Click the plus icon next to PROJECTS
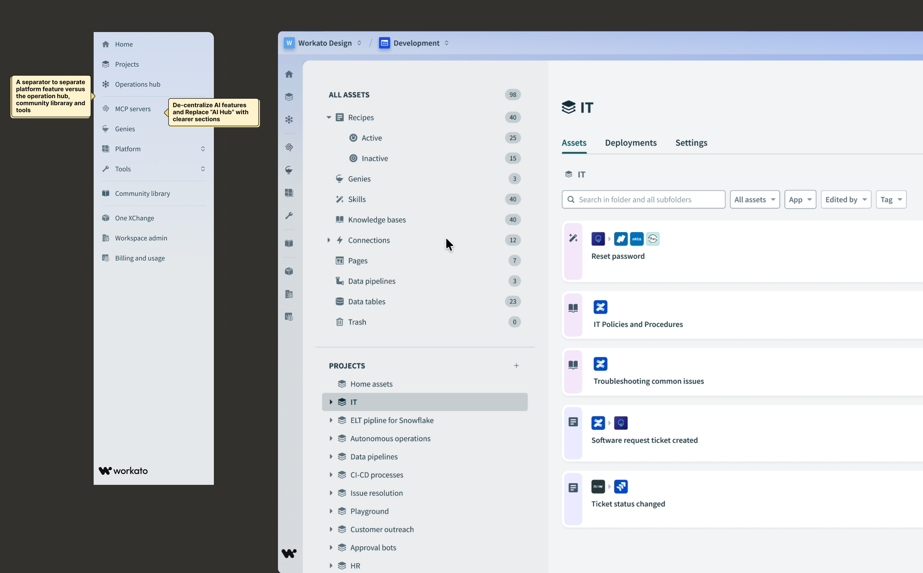 pyautogui.click(x=516, y=366)
